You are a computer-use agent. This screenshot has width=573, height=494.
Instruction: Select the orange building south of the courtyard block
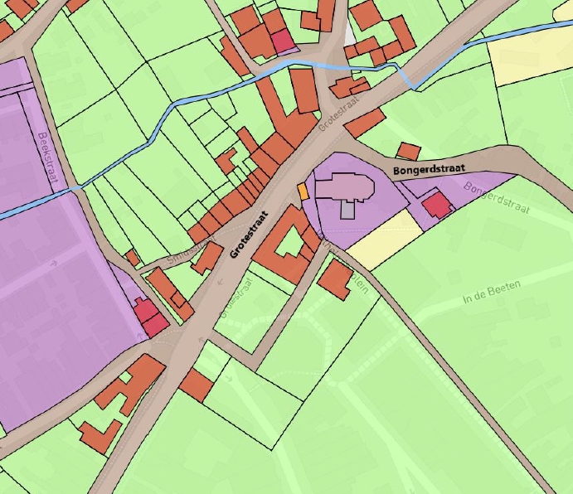click(336, 277)
